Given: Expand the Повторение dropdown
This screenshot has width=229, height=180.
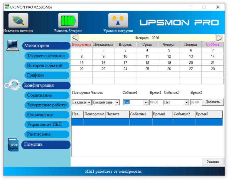Looking at the screenshot, I should (x=89, y=102).
